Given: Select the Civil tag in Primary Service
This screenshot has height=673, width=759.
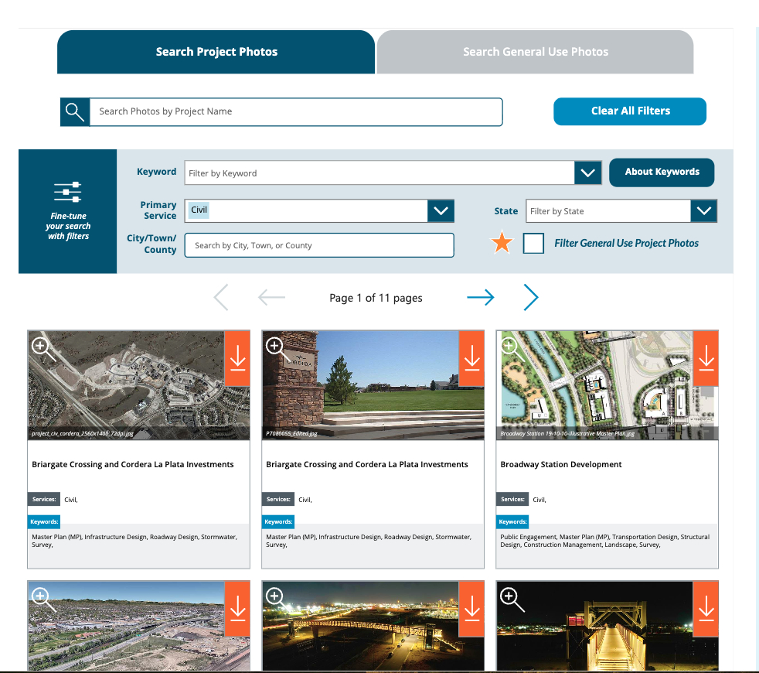Looking at the screenshot, I should click(x=199, y=210).
